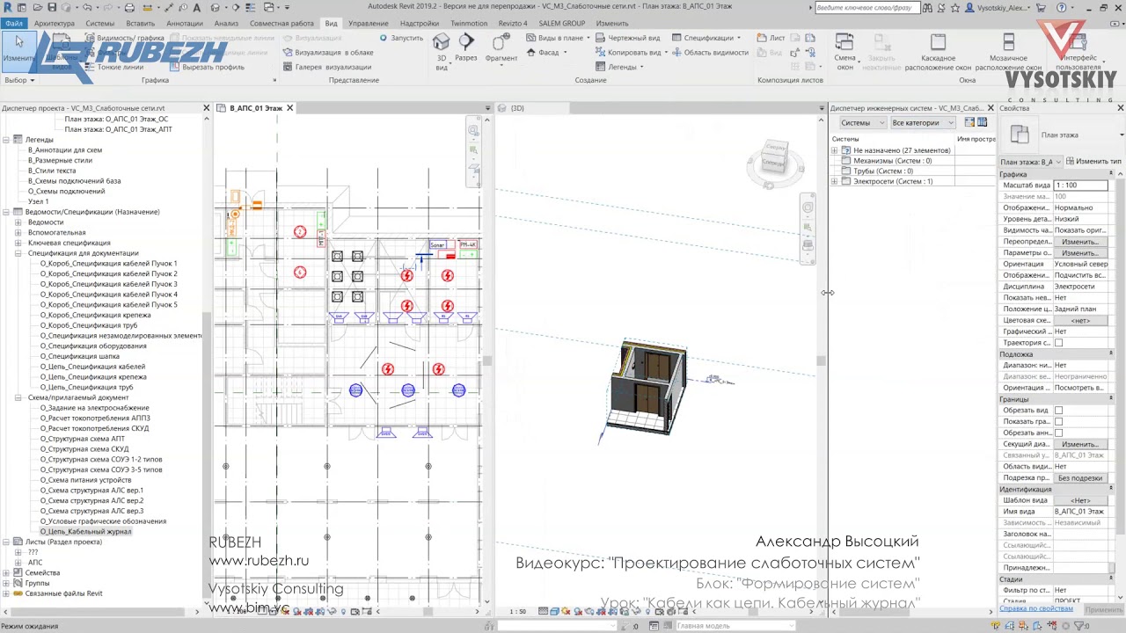The height and width of the screenshot is (633, 1126).
Task: Open the План этажа: В_А instance dropdown
Action: 1031,162
